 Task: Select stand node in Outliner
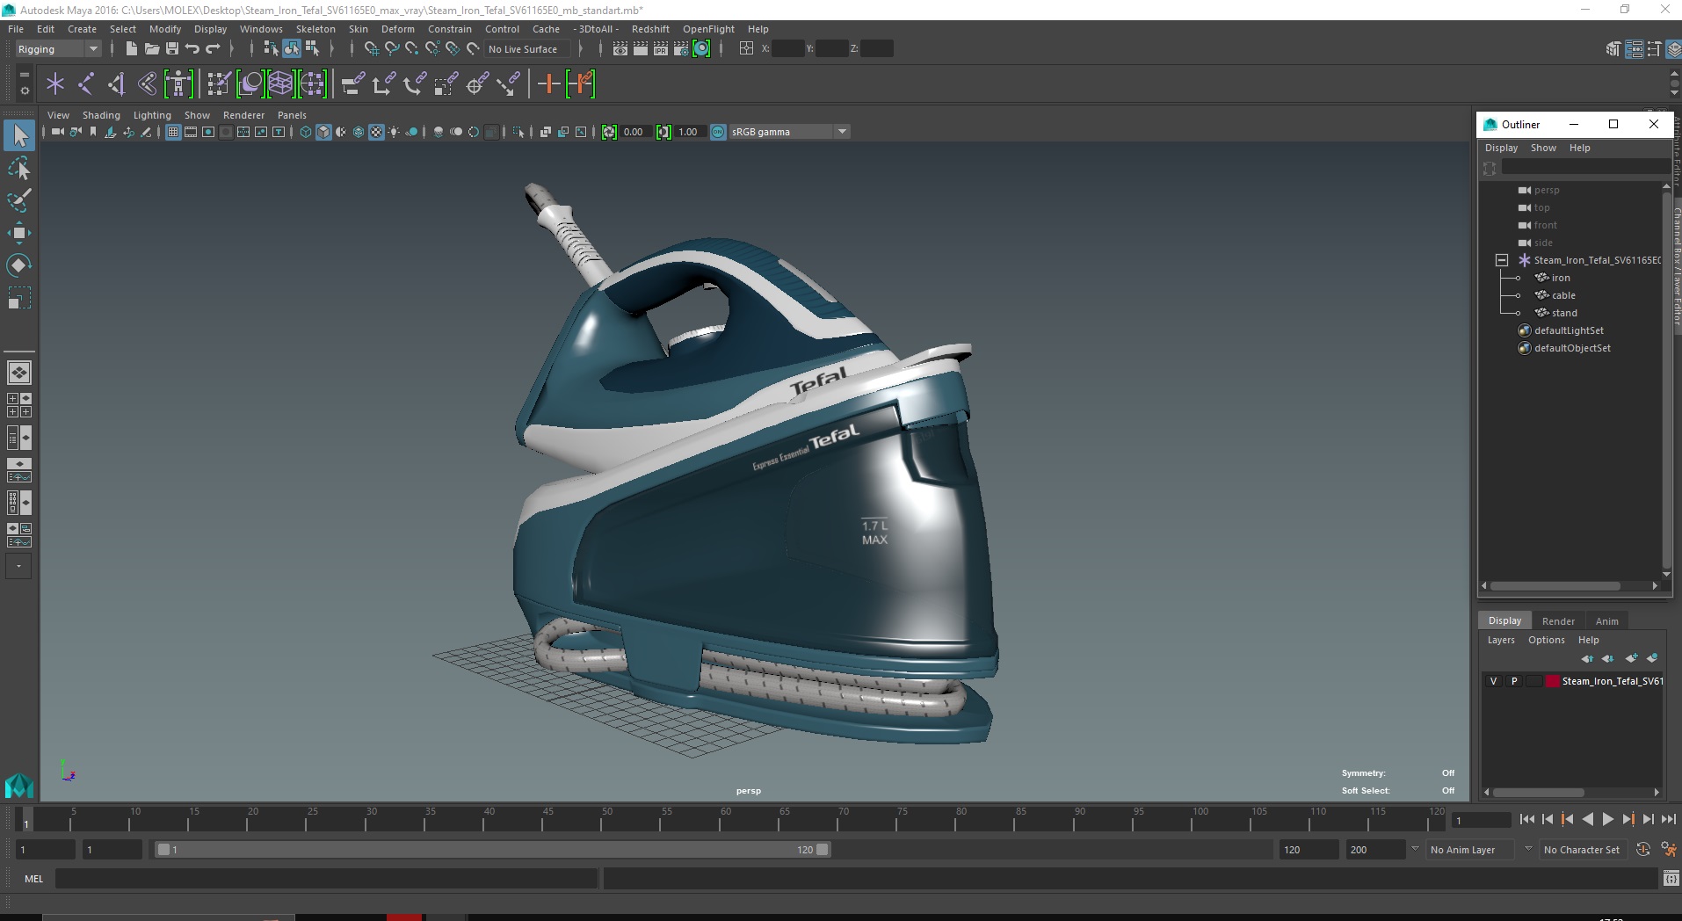(1564, 313)
